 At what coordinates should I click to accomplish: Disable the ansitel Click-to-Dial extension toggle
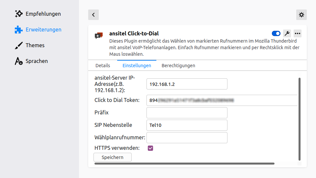[276, 33]
